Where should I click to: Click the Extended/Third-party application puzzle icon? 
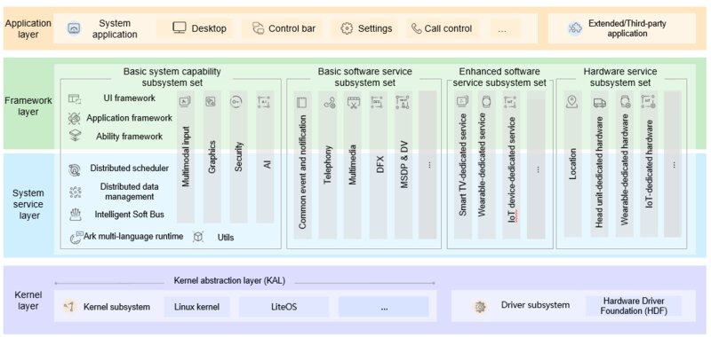click(575, 28)
